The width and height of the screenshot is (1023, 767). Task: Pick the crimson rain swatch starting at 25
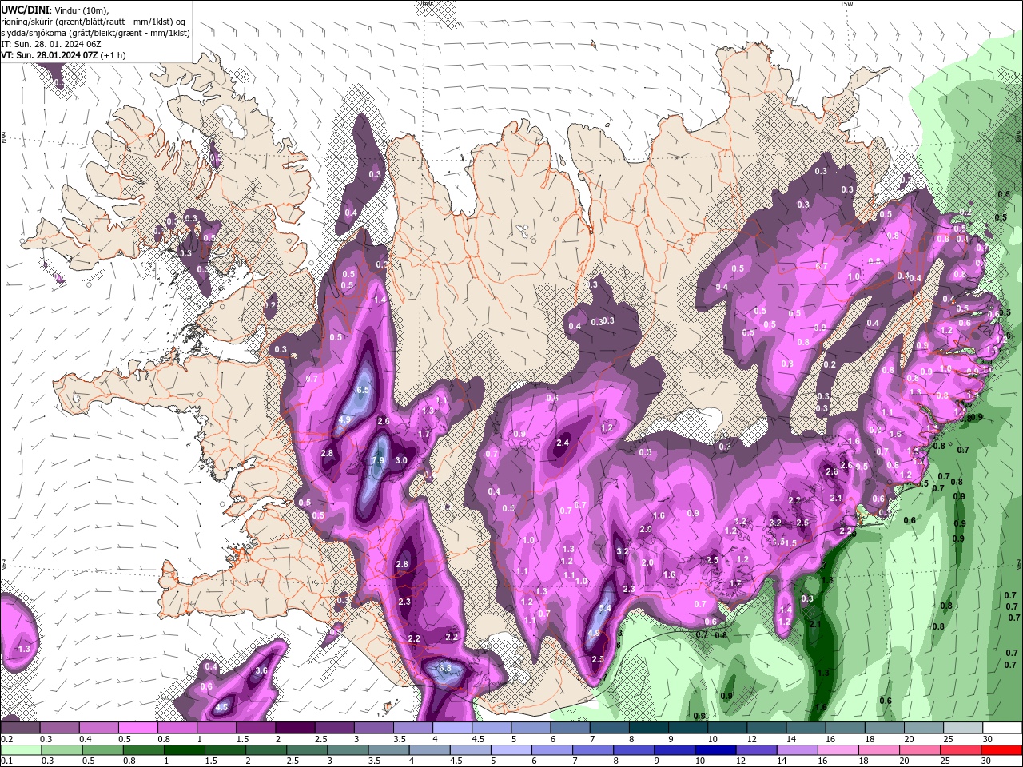(961, 750)
